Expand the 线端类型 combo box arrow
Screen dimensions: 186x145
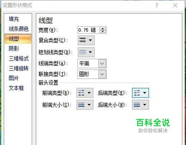click(x=102, y=64)
